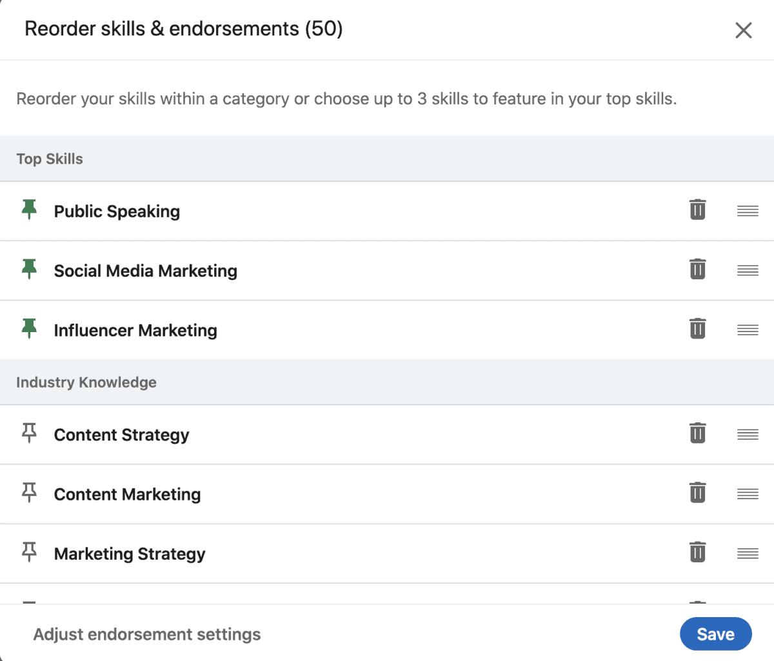The height and width of the screenshot is (661, 774).
Task: Click the Reorder skills & endorsements title
Action: click(x=184, y=29)
